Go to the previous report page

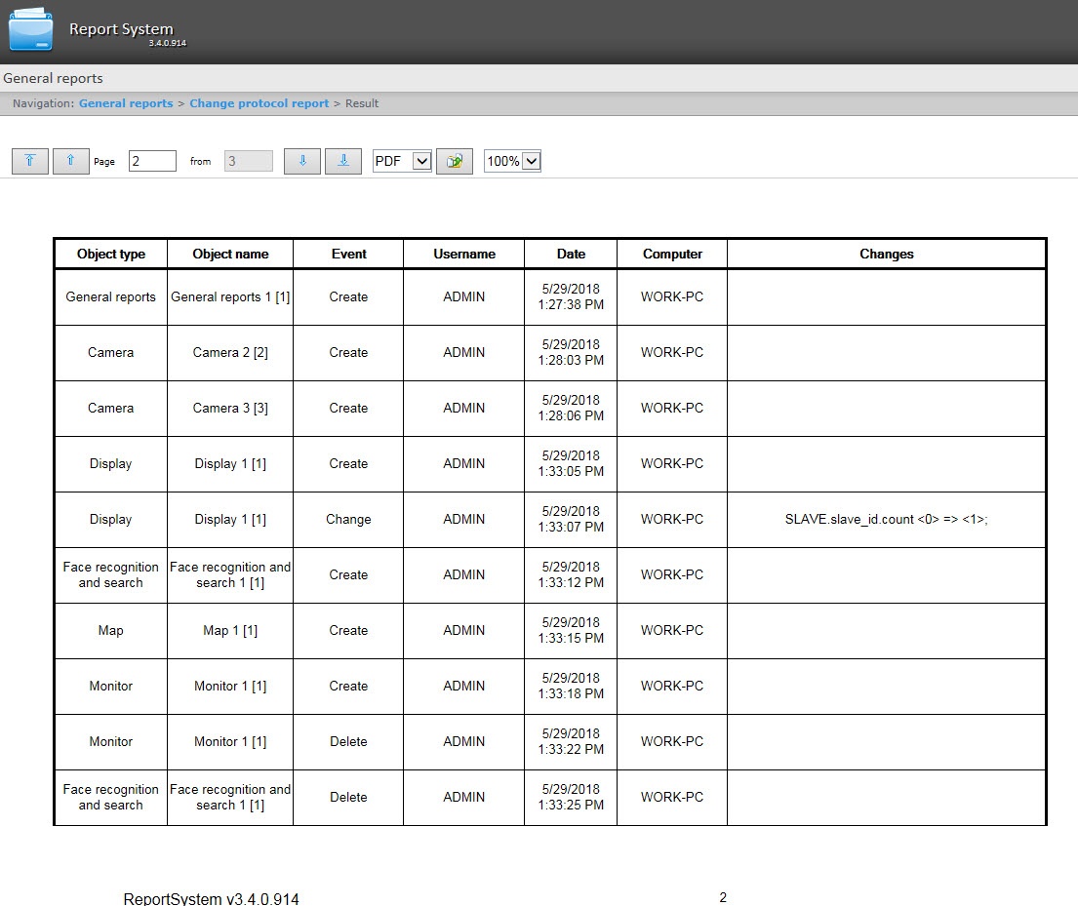(x=70, y=161)
